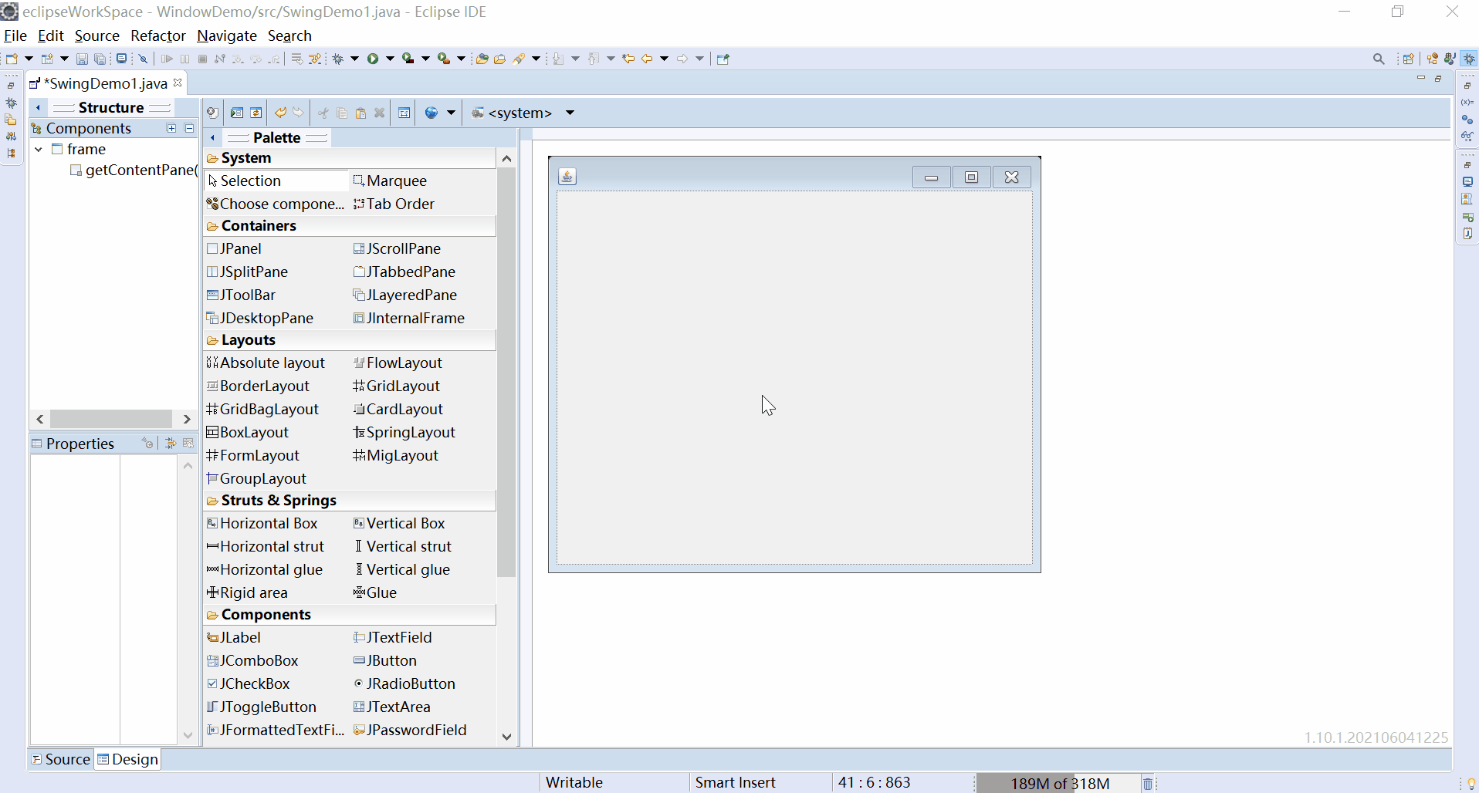Click the Back navigation yellow arrow
The height and width of the screenshot is (793, 1479).
647,59
